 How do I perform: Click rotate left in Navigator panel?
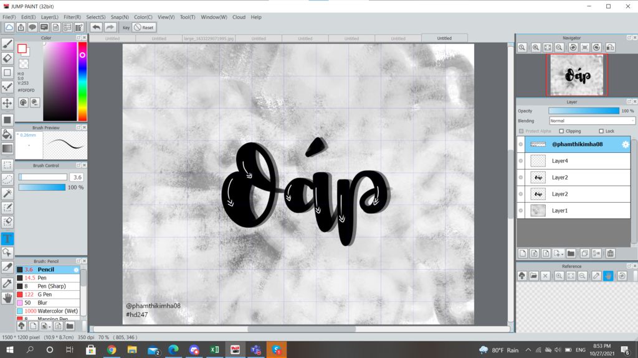coord(573,47)
